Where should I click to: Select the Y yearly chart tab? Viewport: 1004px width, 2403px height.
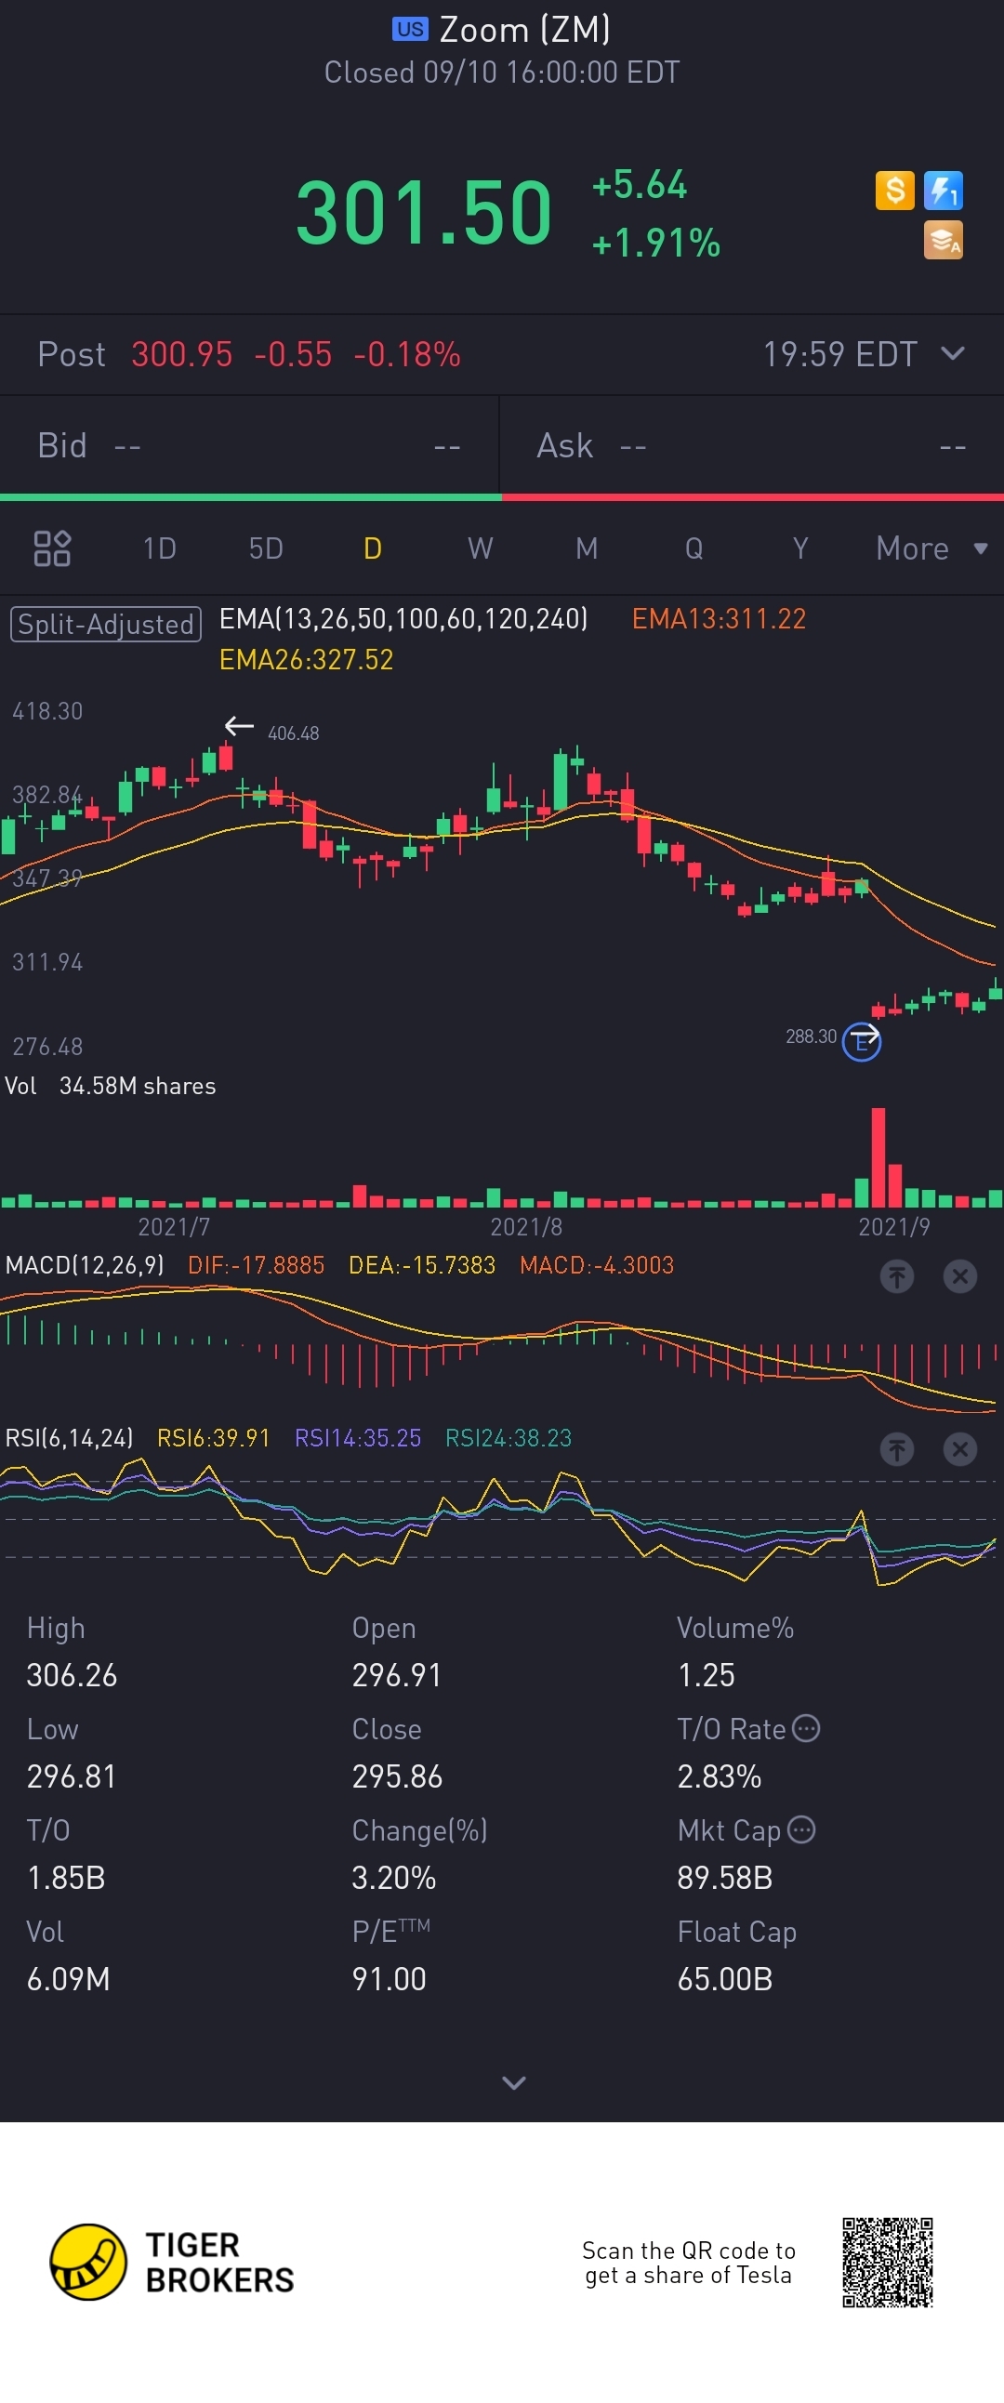click(x=799, y=548)
